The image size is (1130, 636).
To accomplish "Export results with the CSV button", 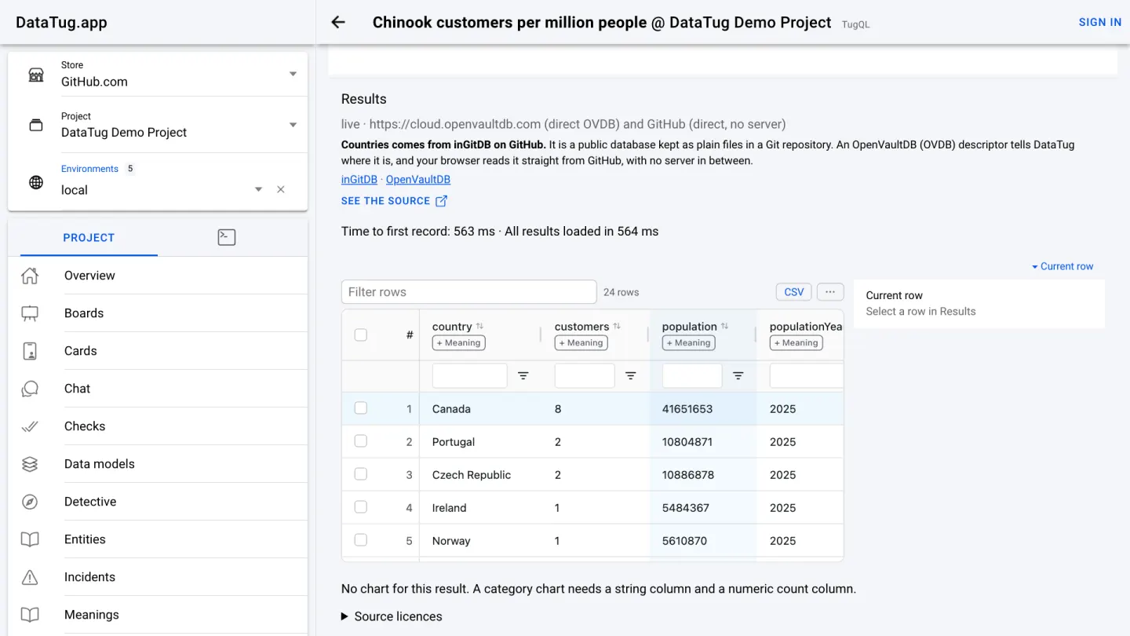I will (x=794, y=292).
